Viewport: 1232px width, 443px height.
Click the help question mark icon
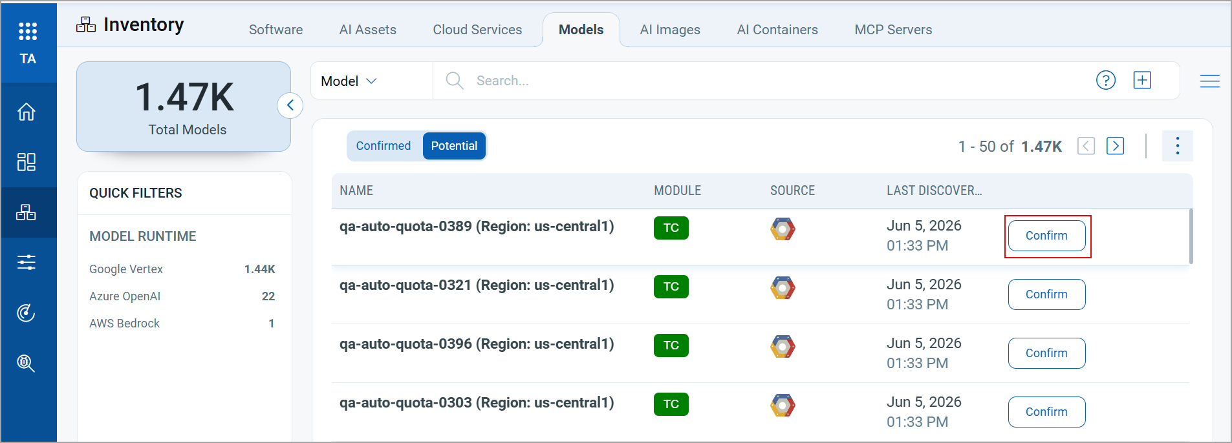pos(1106,80)
